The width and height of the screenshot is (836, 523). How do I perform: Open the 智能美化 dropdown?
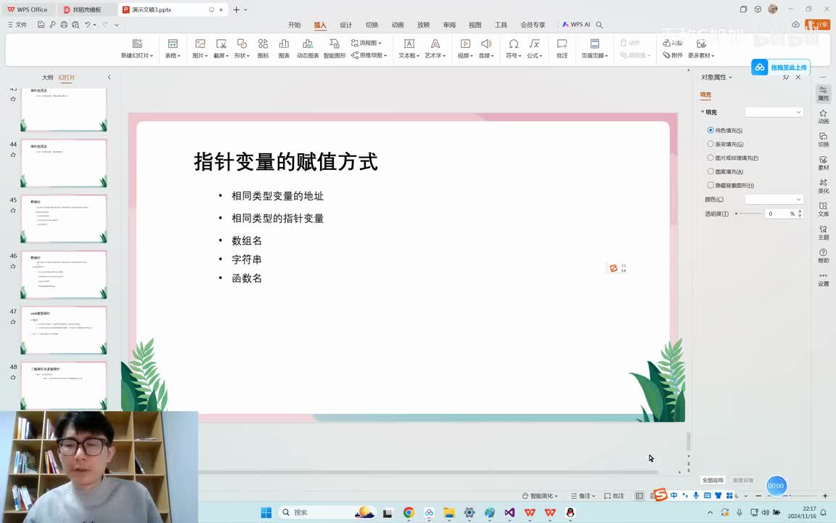tap(540, 496)
